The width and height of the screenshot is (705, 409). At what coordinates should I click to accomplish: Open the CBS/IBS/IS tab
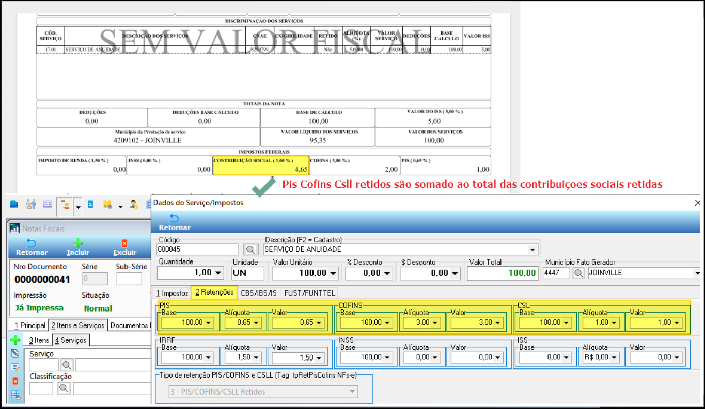click(259, 293)
